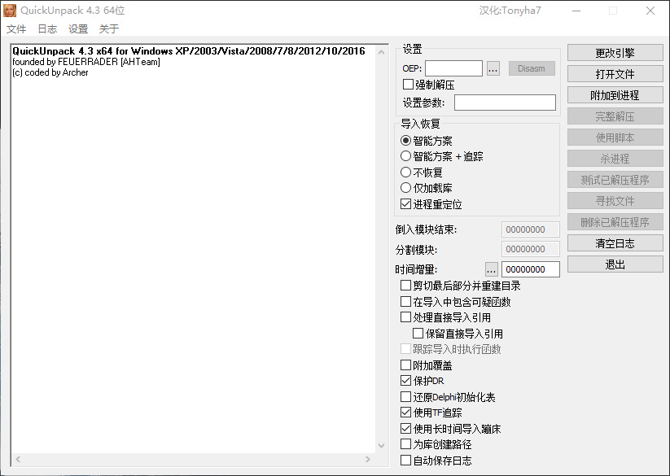670x476 pixels.
Task: Select the 不恢复 radio option
Action: click(405, 172)
